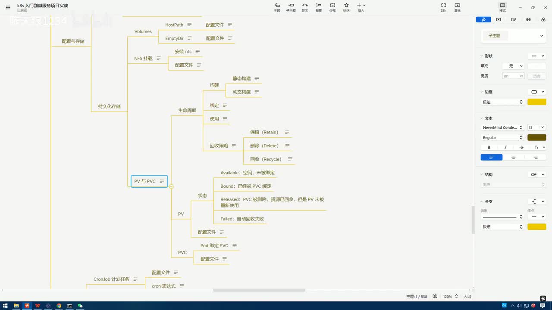Enter ZEN mode

coord(443,7)
